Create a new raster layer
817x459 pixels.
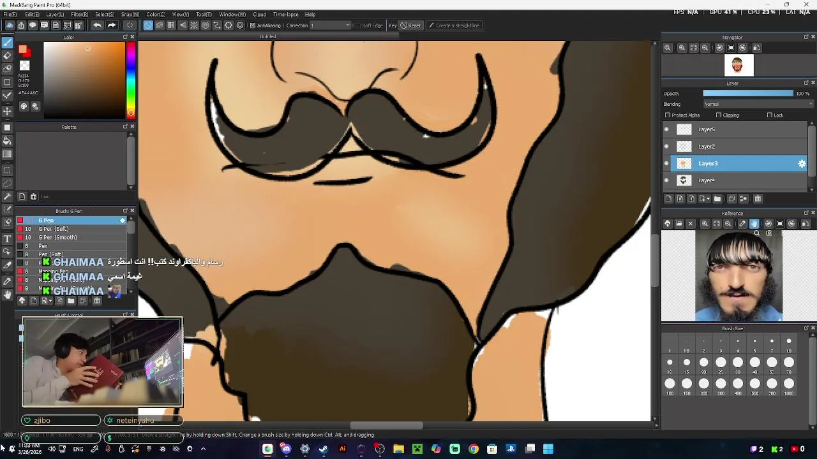pos(668,199)
